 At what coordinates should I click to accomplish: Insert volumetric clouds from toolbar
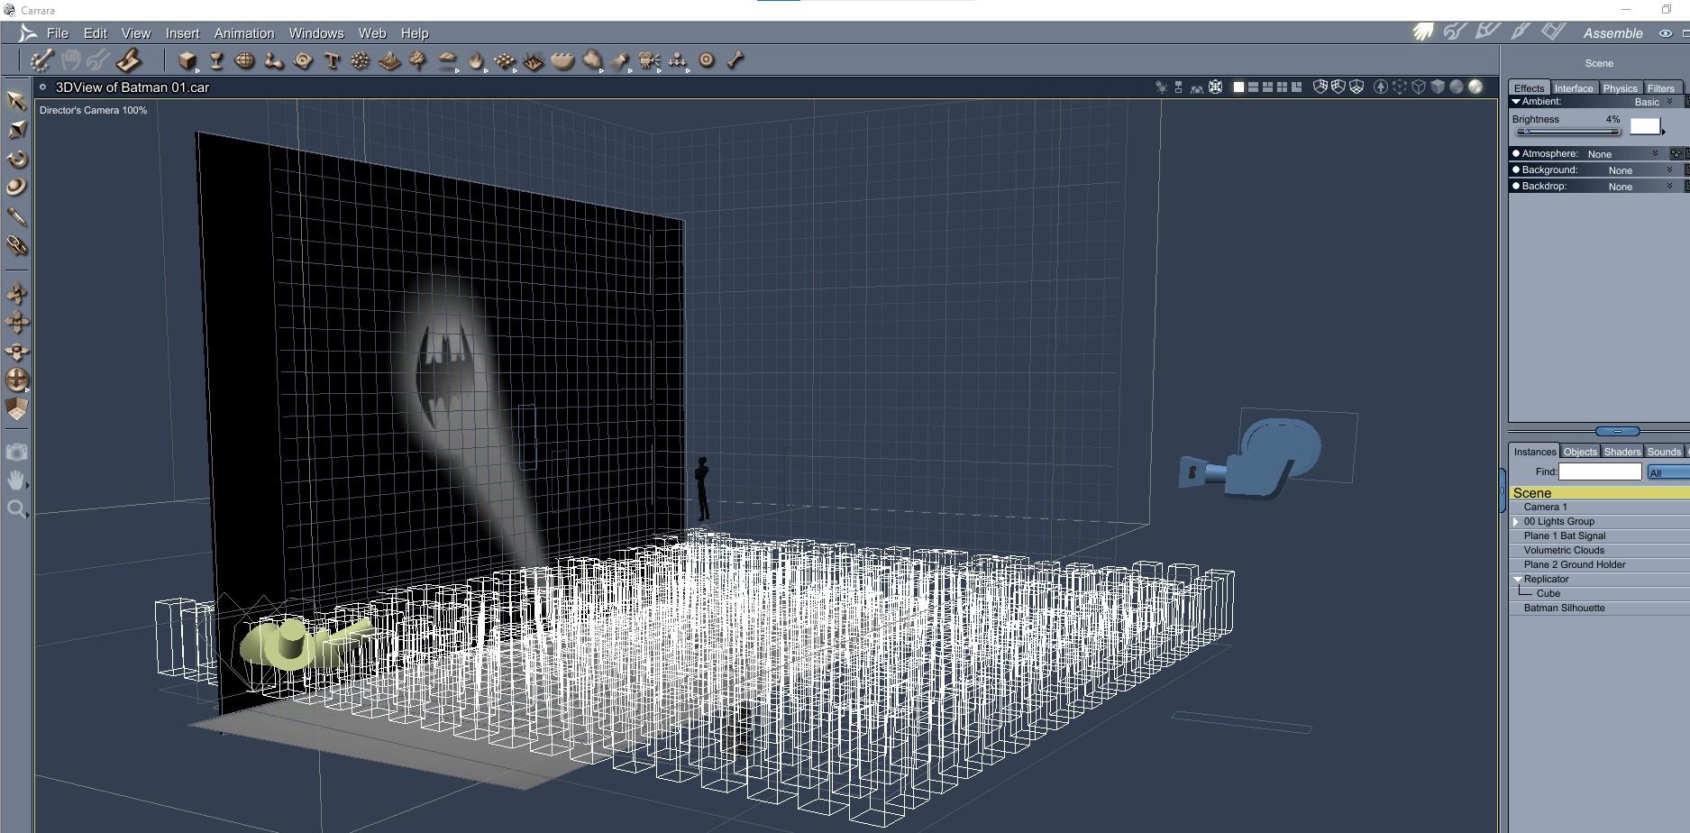click(447, 60)
